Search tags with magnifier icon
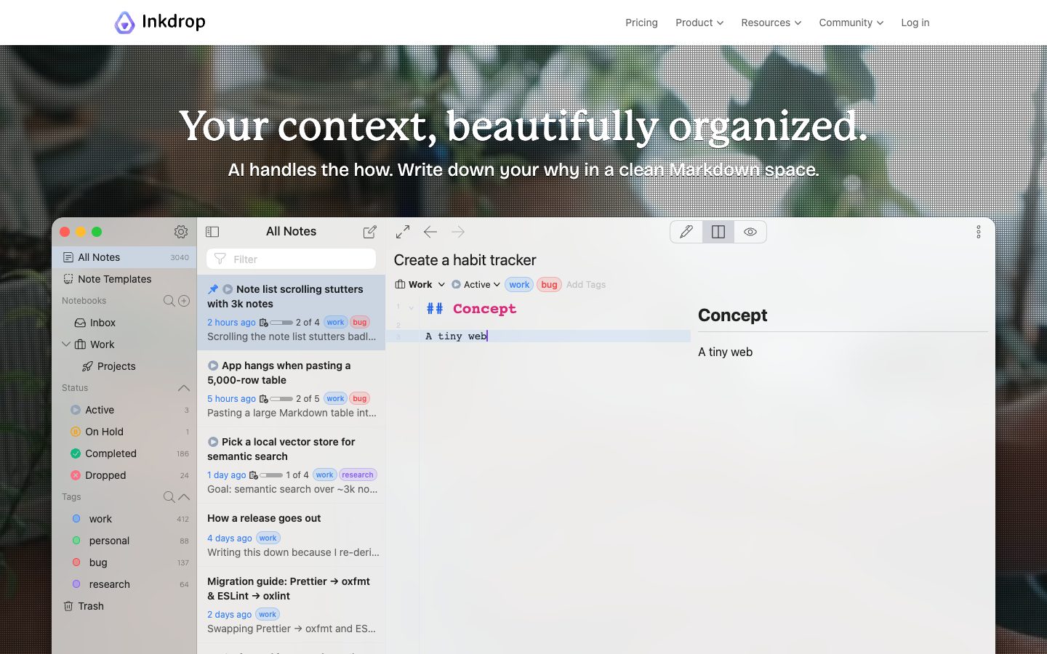This screenshot has height=654, width=1047. (169, 497)
